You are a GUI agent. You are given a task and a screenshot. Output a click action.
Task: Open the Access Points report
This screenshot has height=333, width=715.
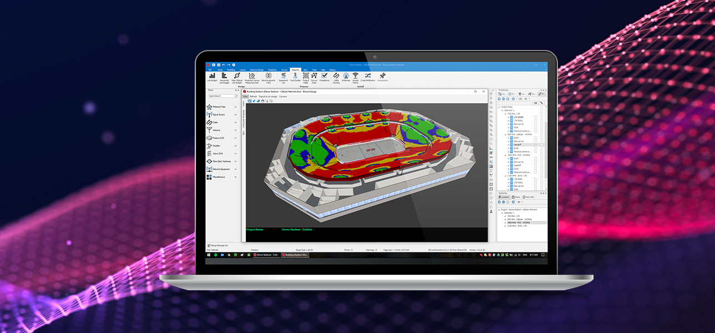[x=355, y=76]
